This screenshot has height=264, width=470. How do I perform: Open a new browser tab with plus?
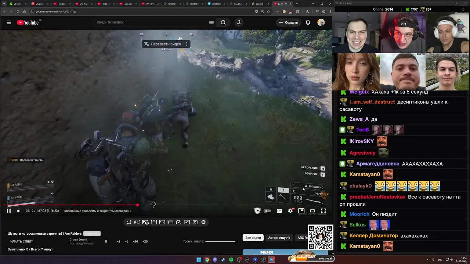[x=297, y=4]
